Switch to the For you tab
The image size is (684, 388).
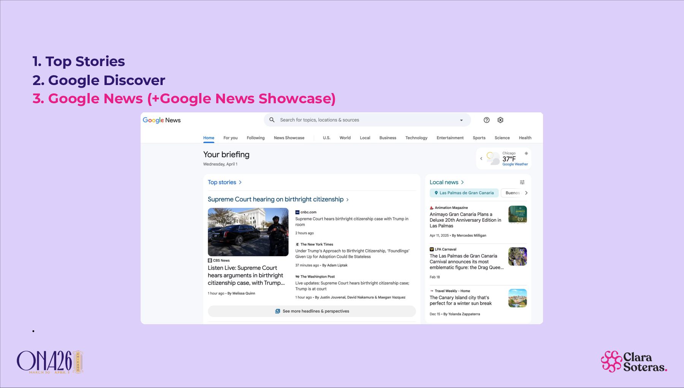coord(230,138)
